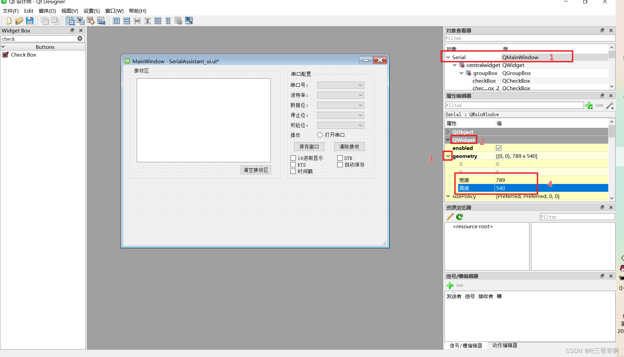624x357 pixels.
Task: Open the Edit menu
Action: pos(29,11)
